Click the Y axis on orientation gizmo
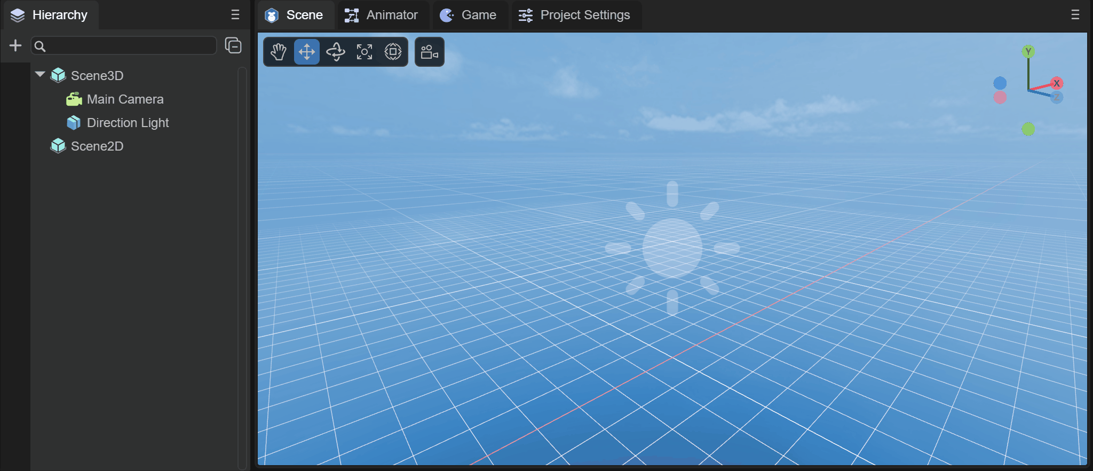This screenshot has height=471, width=1093. tap(1028, 51)
